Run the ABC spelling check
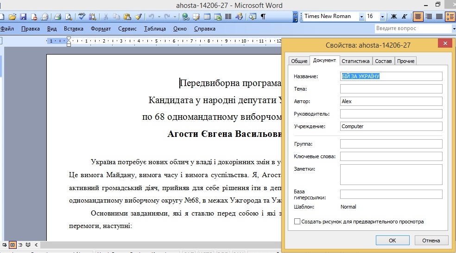Viewport: 456px width, 253px height. click(82, 17)
